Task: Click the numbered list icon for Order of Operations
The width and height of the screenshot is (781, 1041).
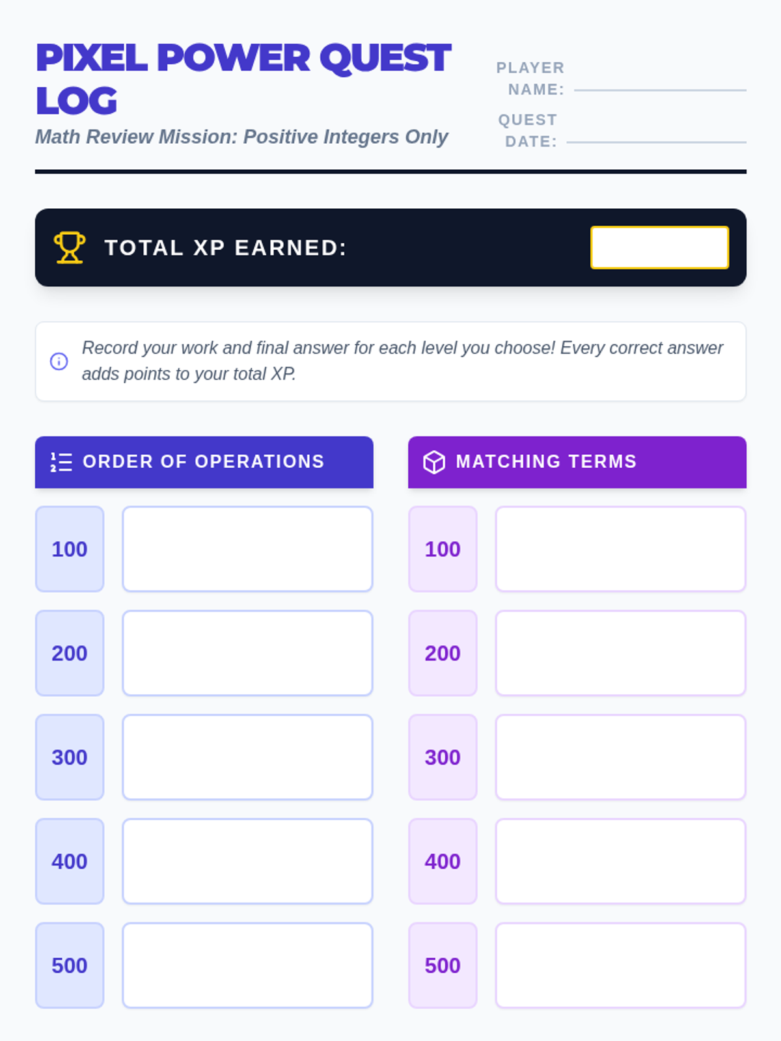Action: pos(61,462)
